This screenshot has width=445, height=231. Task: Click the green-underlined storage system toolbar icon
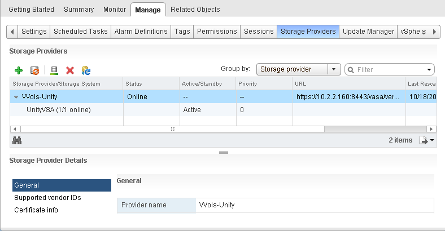point(54,70)
